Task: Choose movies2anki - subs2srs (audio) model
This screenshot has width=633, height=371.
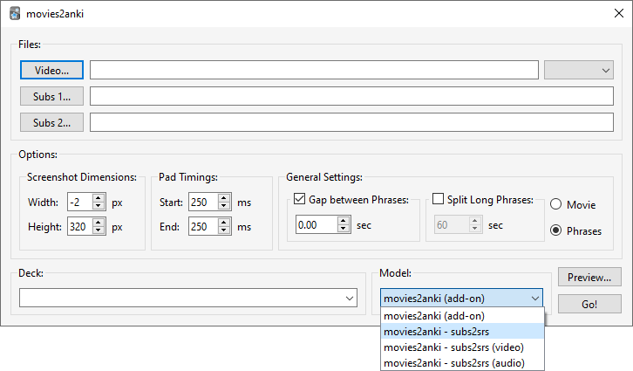Action: (453, 362)
